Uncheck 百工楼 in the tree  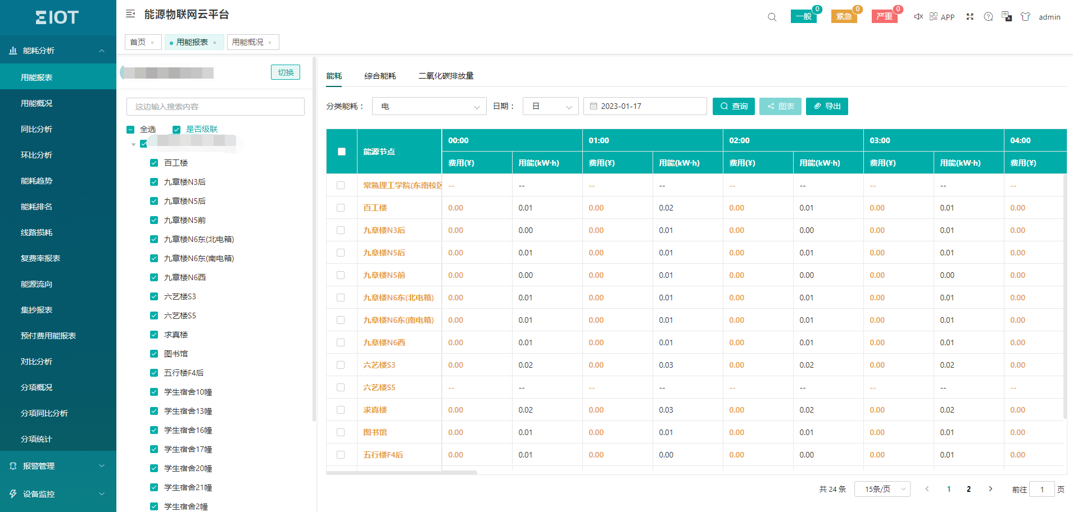[154, 163]
